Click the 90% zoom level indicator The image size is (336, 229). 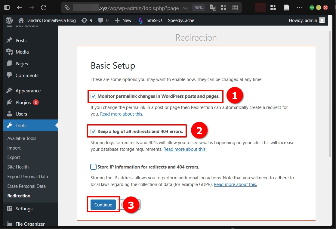point(199,7)
